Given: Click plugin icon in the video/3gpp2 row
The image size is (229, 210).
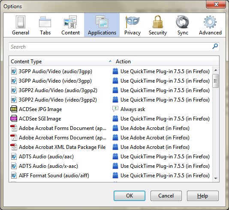Looking at the screenshot, I should coord(115,100).
